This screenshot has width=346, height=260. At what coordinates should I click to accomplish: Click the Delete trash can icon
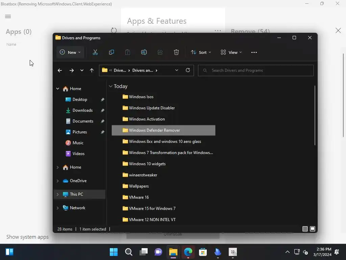tap(176, 52)
